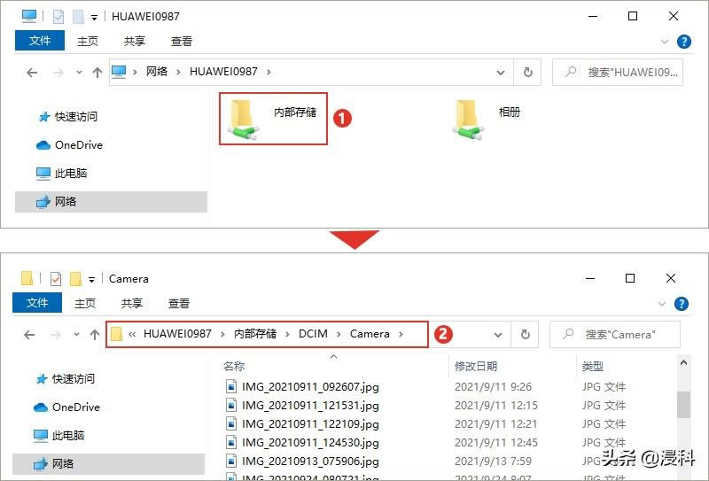The height and width of the screenshot is (481, 709).
Task: Expand the ribbon in HUAWEI0987 window
Action: (x=664, y=42)
